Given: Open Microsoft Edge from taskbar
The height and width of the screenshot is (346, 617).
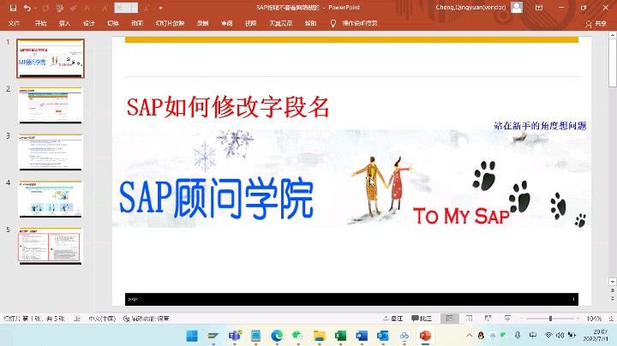Looking at the screenshot, I should pos(277,336).
